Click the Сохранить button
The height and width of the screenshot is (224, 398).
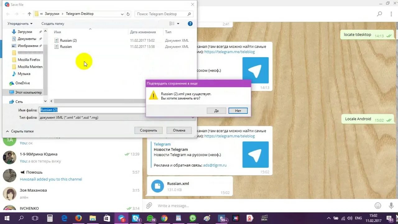click(148, 130)
